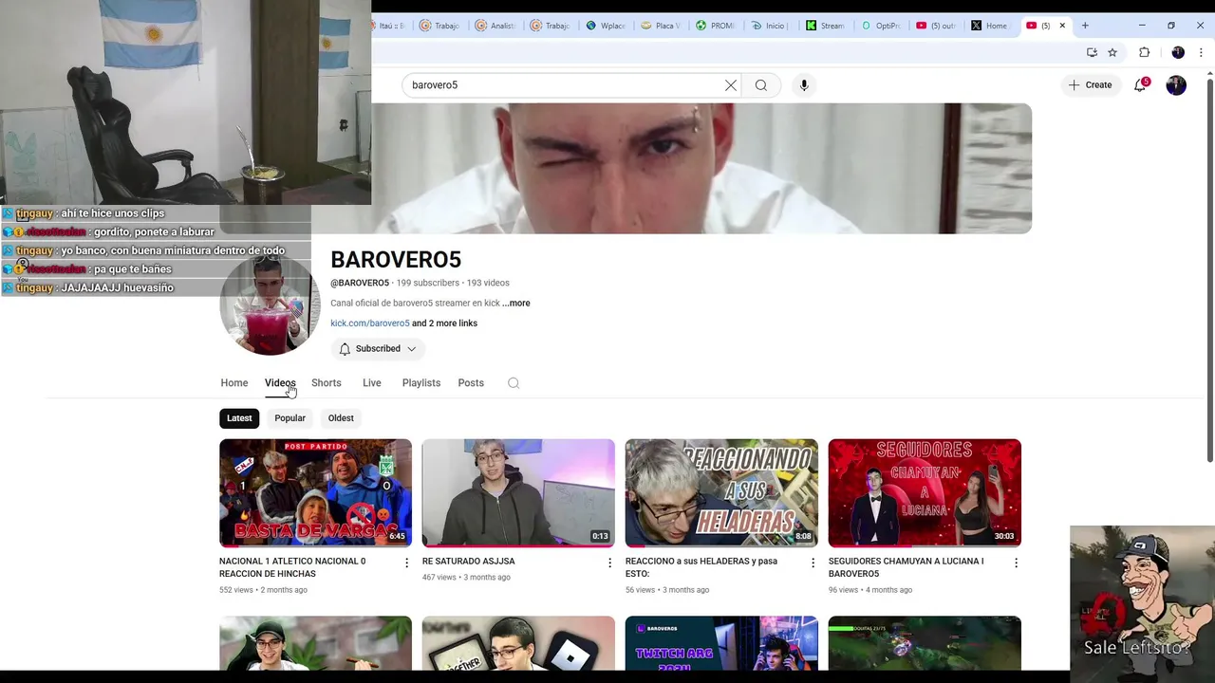Click the Chrome profile avatar in toolbar
Image resolution: width=1215 pixels, height=683 pixels.
1178,52
